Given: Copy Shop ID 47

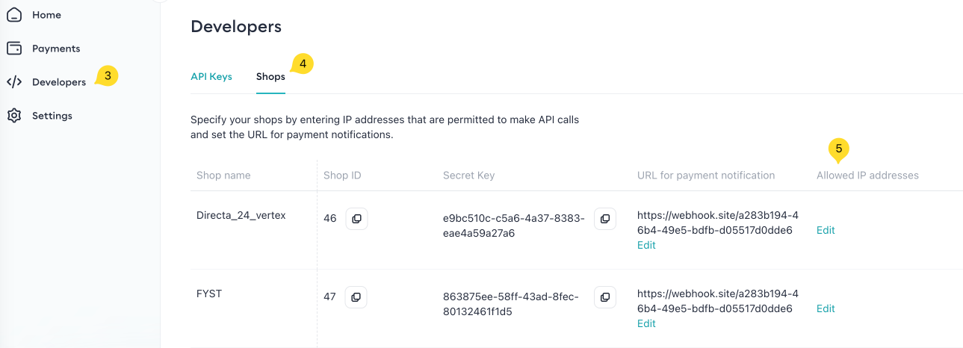Looking at the screenshot, I should pos(356,297).
